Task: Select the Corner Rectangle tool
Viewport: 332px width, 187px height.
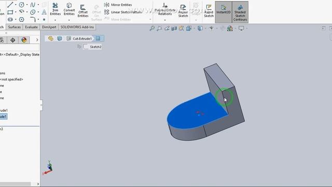Action: pyautogui.click(x=10, y=12)
